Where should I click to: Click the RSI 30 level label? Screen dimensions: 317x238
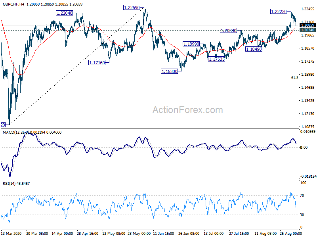tap(302, 215)
